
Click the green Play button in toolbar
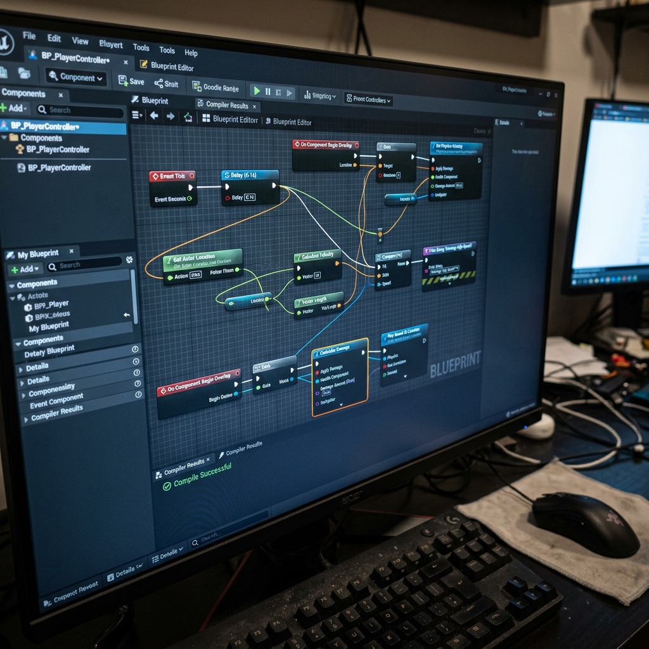257,91
